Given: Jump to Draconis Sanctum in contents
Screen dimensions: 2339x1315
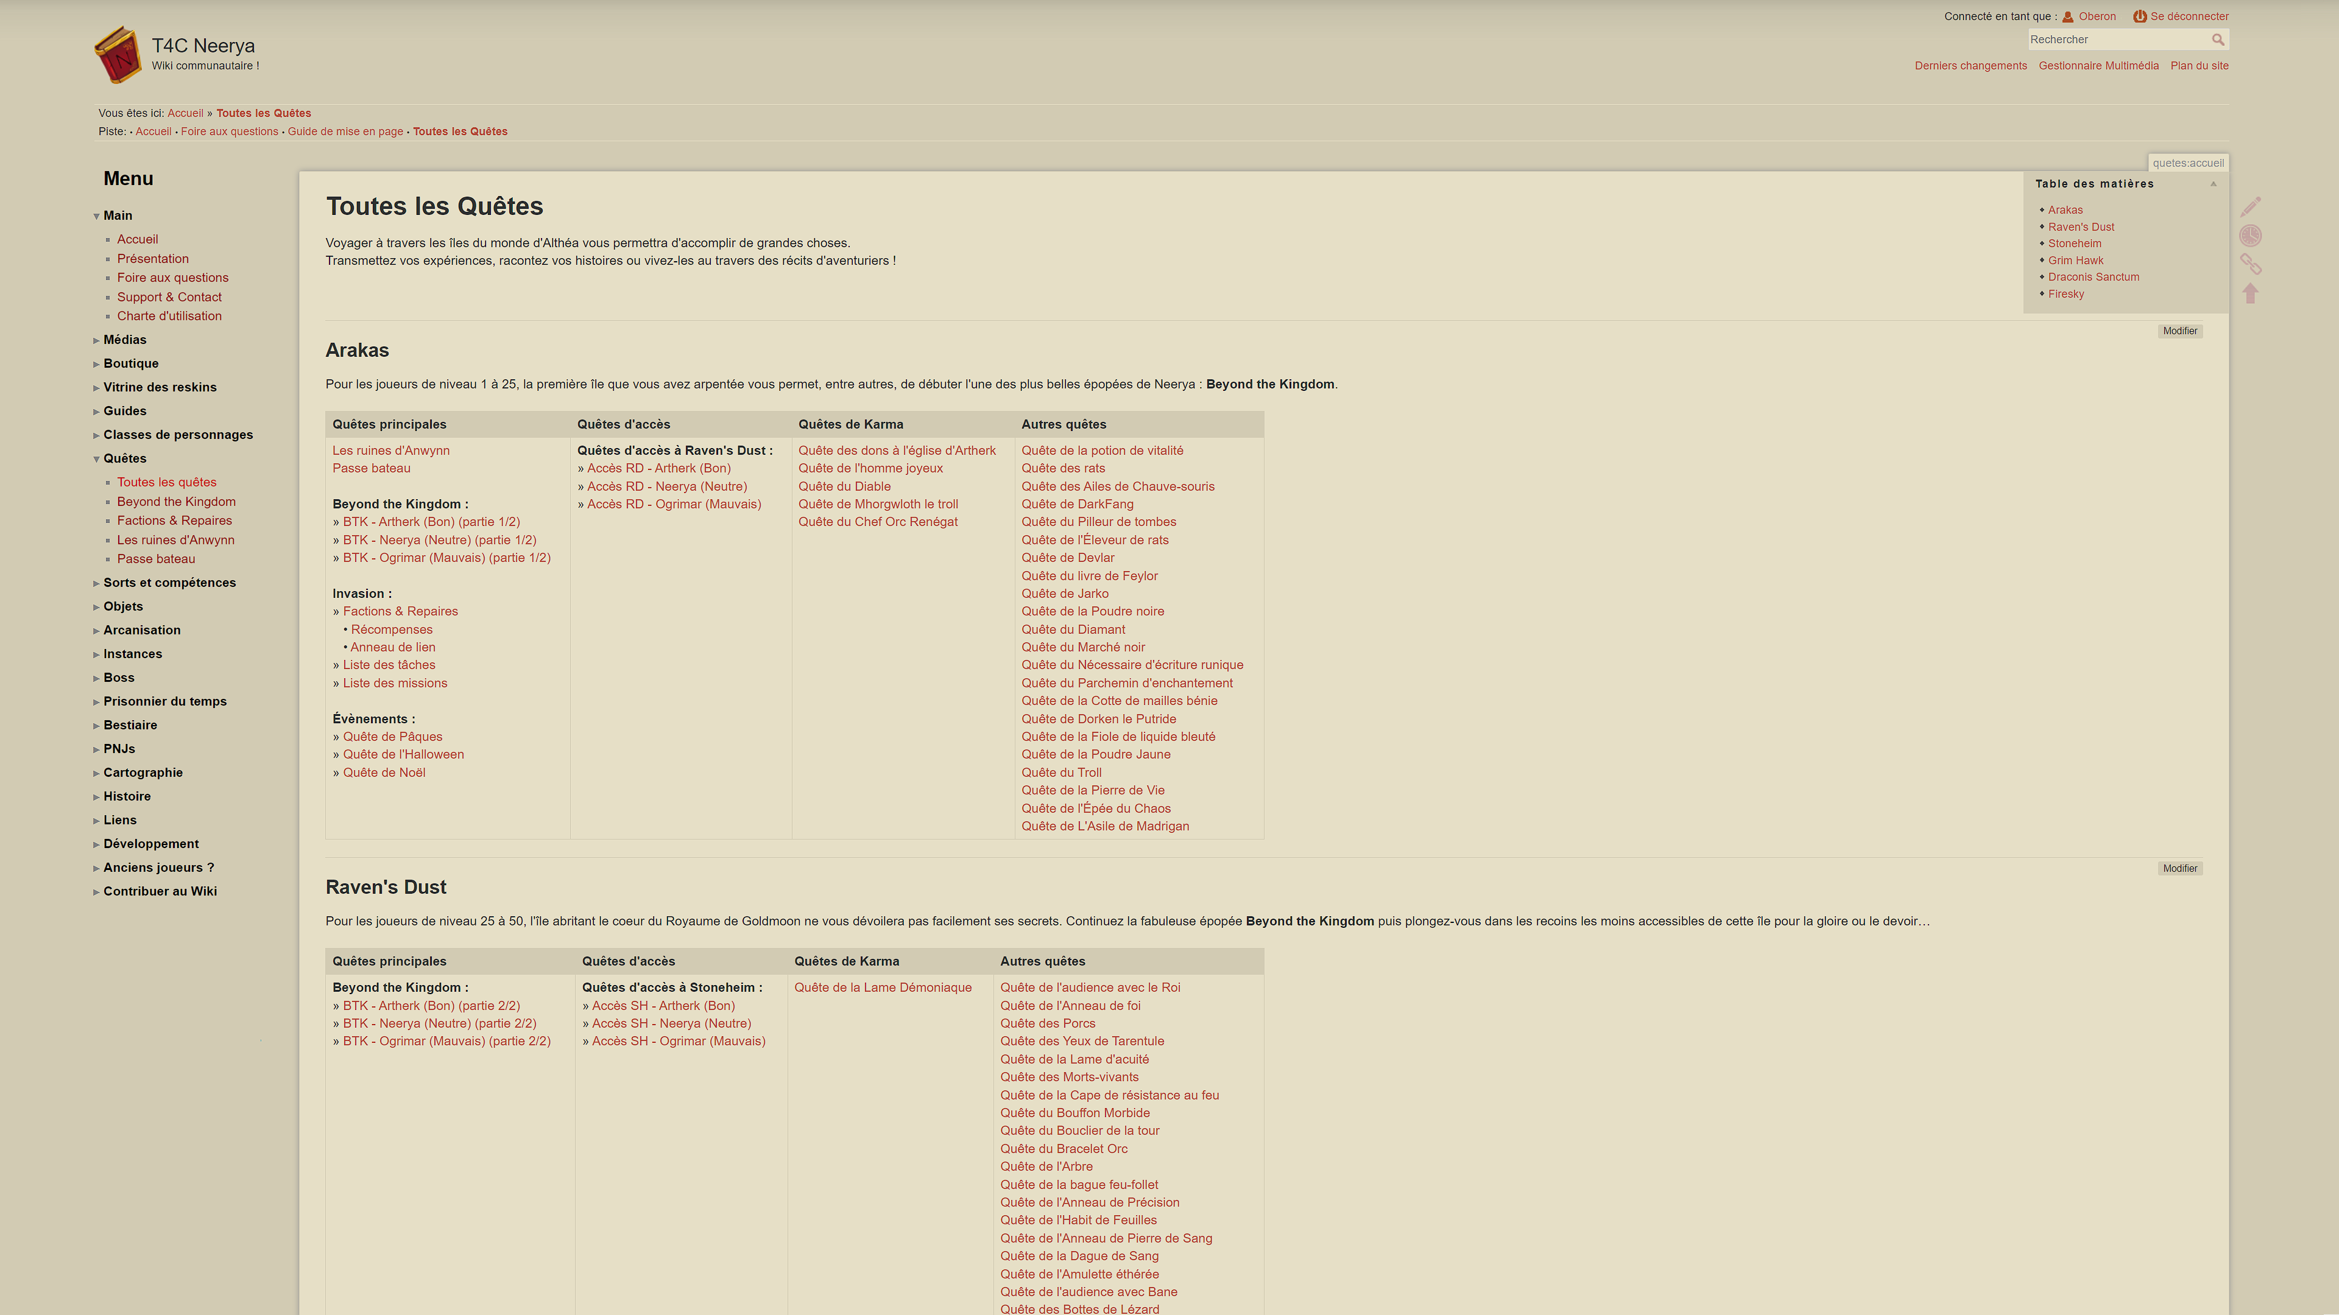Looking at the screenshot, I should (x=2093, y=277).
